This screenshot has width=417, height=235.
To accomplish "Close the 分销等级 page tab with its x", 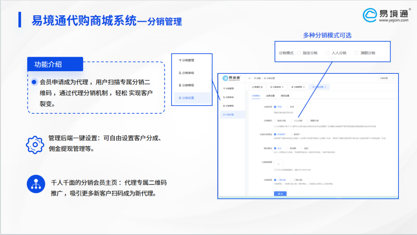I will pos(304,87).
